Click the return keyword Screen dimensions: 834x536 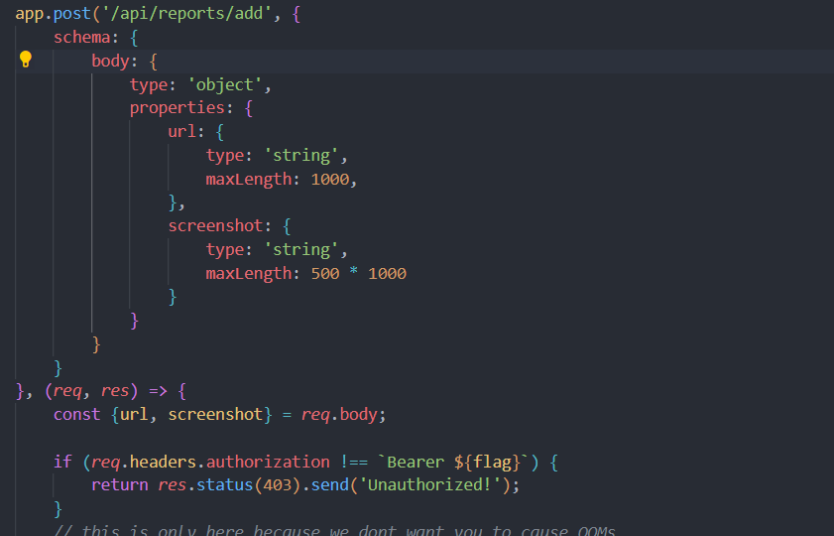119,485
